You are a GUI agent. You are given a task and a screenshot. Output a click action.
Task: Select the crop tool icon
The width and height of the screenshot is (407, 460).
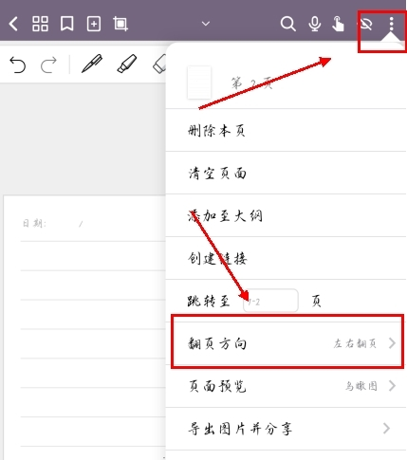click(x=120, y=24)
